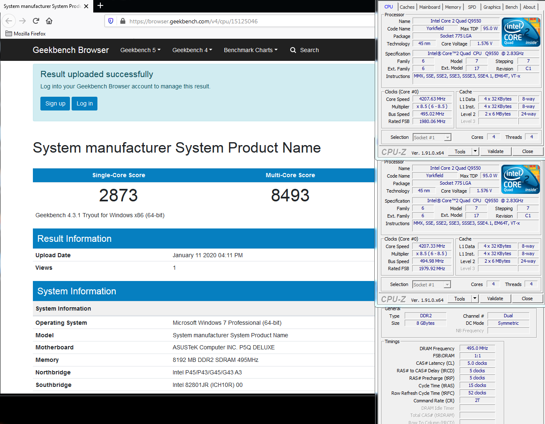Click the Sign up button
This screenshot has height=424, width=545.
[55, 103]
